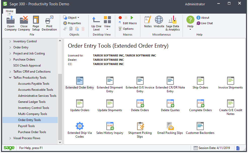Launch Sales History Inquiry
The width and height of the screenshot is (248, 153).
pyautogui.click(x=110, y=126)
